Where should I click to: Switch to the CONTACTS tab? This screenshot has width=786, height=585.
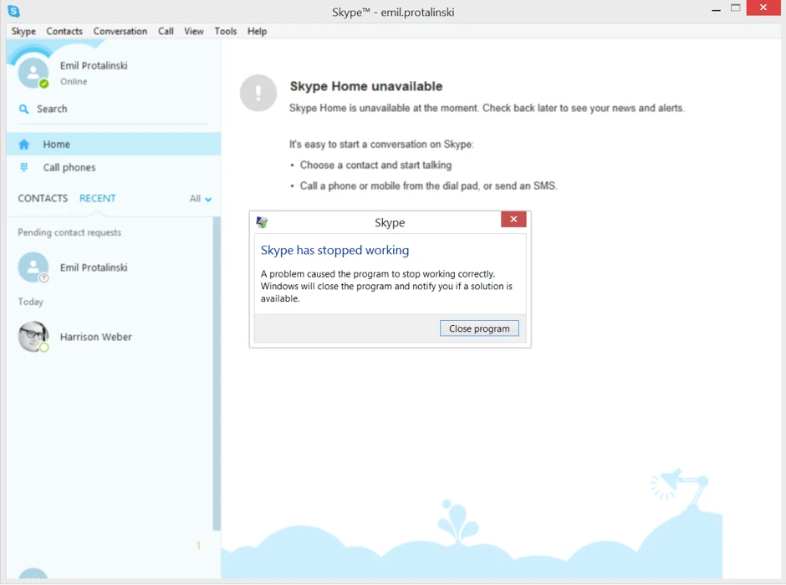(x=42, y=198)
